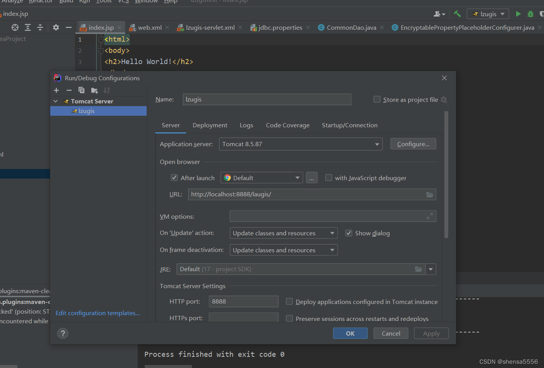Open Default browser dropdown
This screenshot has width=544, height=368.
pyautogui.click(x=262, y=177)
